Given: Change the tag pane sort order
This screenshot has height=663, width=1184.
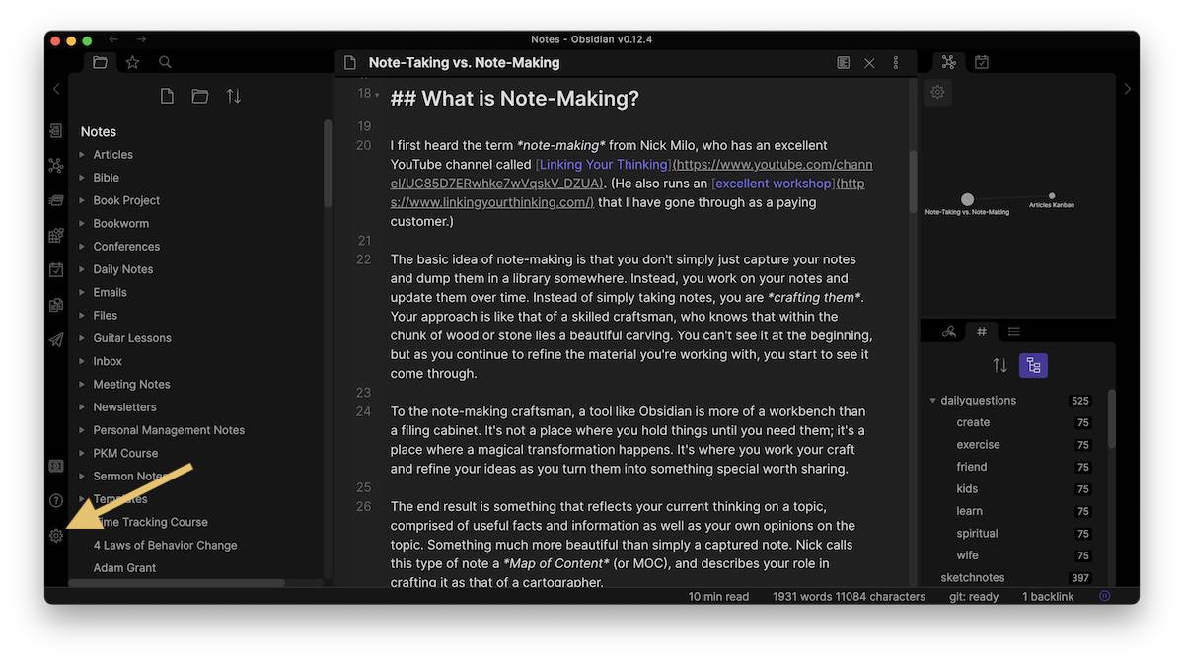Looking at the screenshot, I should coord(999,365).
